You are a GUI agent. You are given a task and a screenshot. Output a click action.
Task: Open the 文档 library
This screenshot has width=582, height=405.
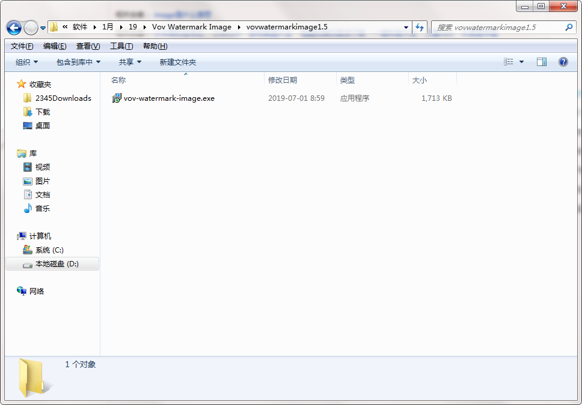[x=43, y=195]
